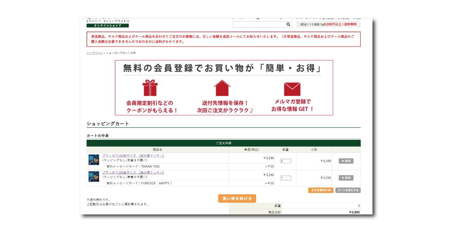Click the カートの中身 subheading

tap(98, 136)
